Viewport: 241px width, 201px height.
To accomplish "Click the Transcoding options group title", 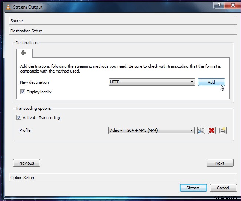I will pyautogui.click(x=33, y=108).
